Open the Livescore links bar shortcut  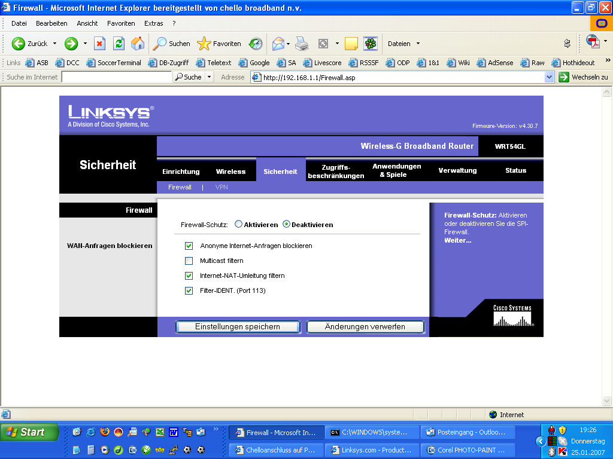tap(323, 62)
